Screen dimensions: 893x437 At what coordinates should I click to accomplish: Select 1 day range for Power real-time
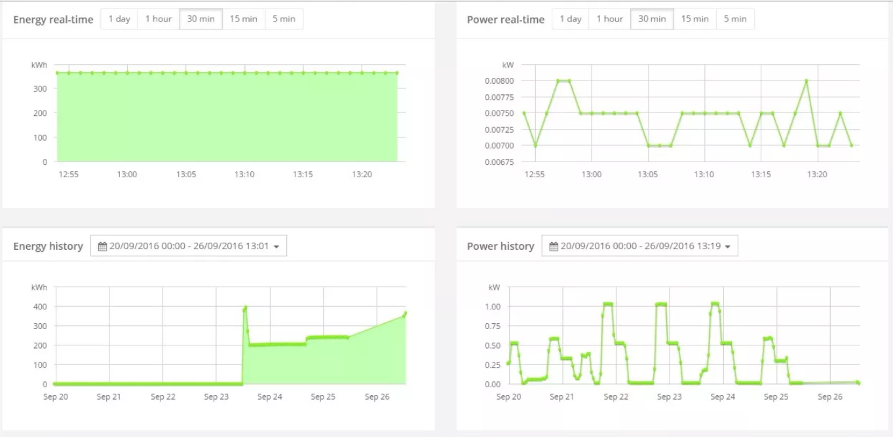(x=571, y=19)
